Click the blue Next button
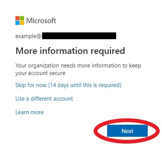 click(127, 131)
